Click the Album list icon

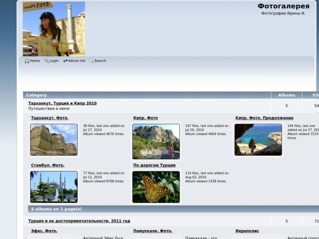tap(65, 61)
